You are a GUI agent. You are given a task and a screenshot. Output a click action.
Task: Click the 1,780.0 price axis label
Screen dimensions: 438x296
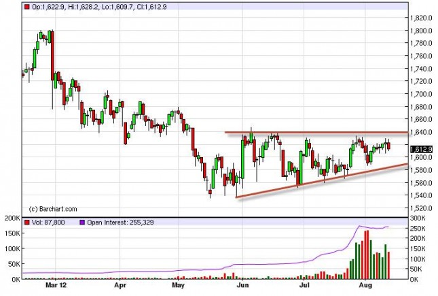pyautogui.click(x=421, y=43)
